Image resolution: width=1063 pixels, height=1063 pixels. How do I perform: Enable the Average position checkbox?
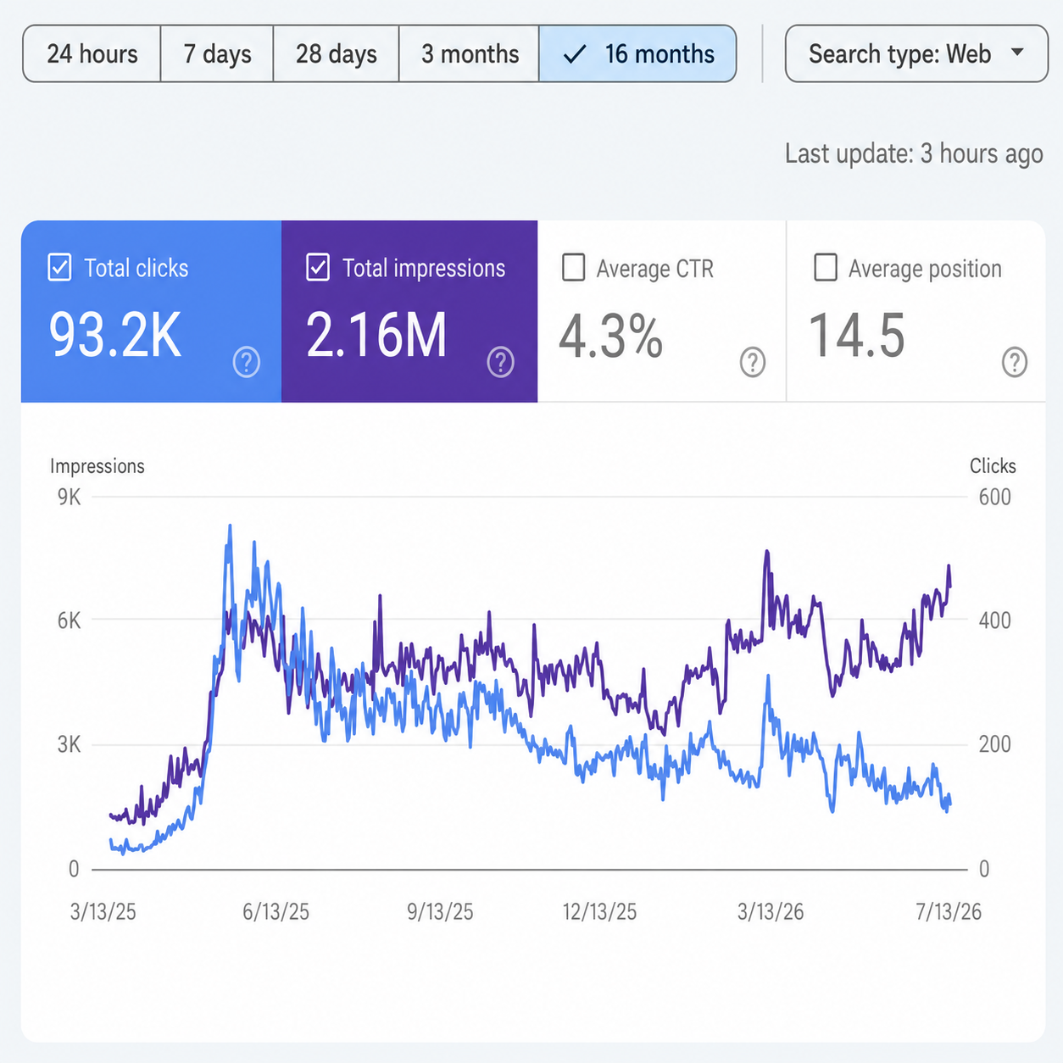826,268
